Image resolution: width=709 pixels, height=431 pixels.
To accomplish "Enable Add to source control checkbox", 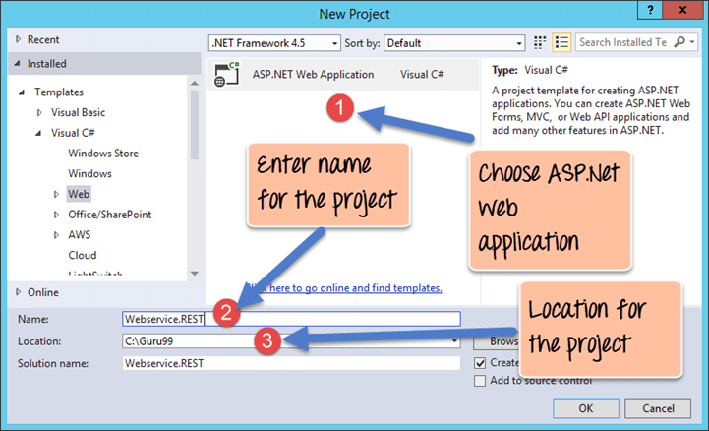I will pos(479,381).
